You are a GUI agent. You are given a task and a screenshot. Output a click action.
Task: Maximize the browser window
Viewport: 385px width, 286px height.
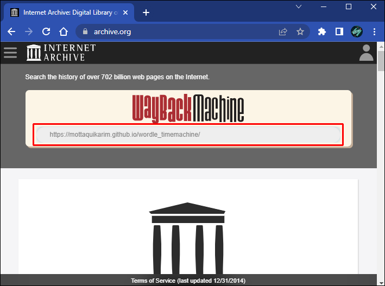(349, 7)
